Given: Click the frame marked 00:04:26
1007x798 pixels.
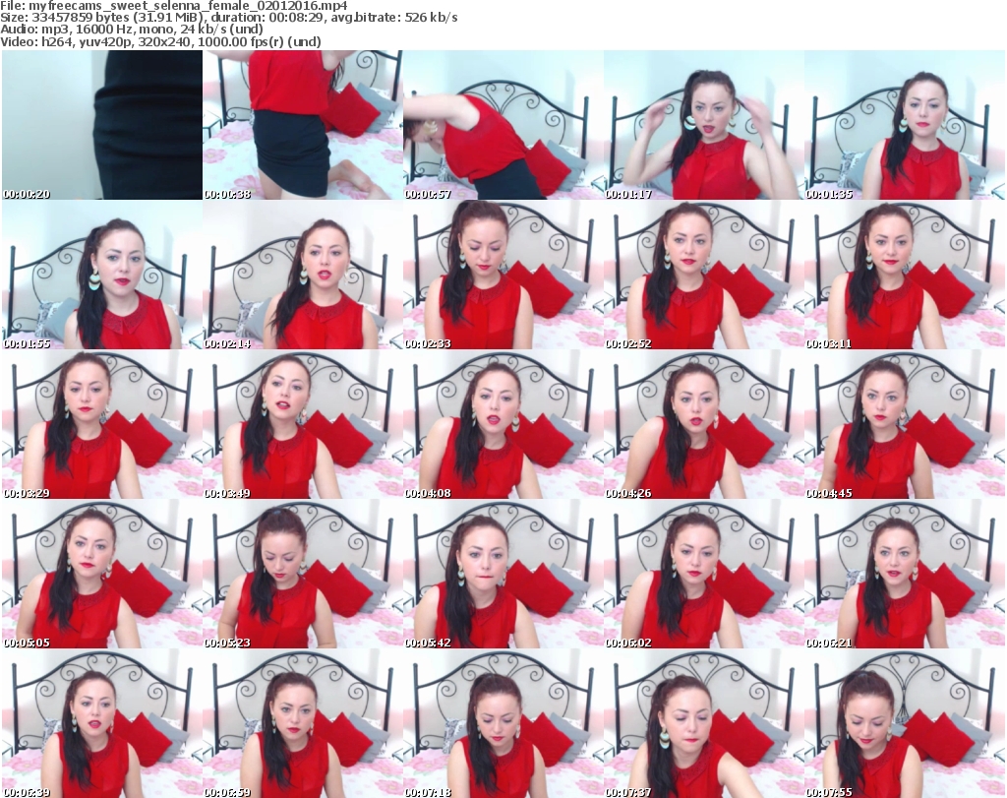Looking at the screenshot, I should (704, 425).
